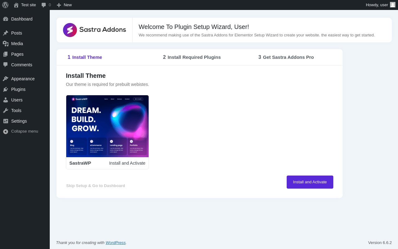
Task: Select the Install Theme step tab
Action: pyautogui.click(x=85, y=57)
